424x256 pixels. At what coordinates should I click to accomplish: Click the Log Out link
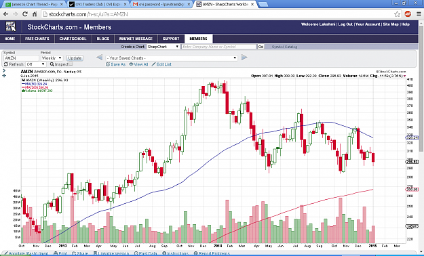[x=345, y=24]
